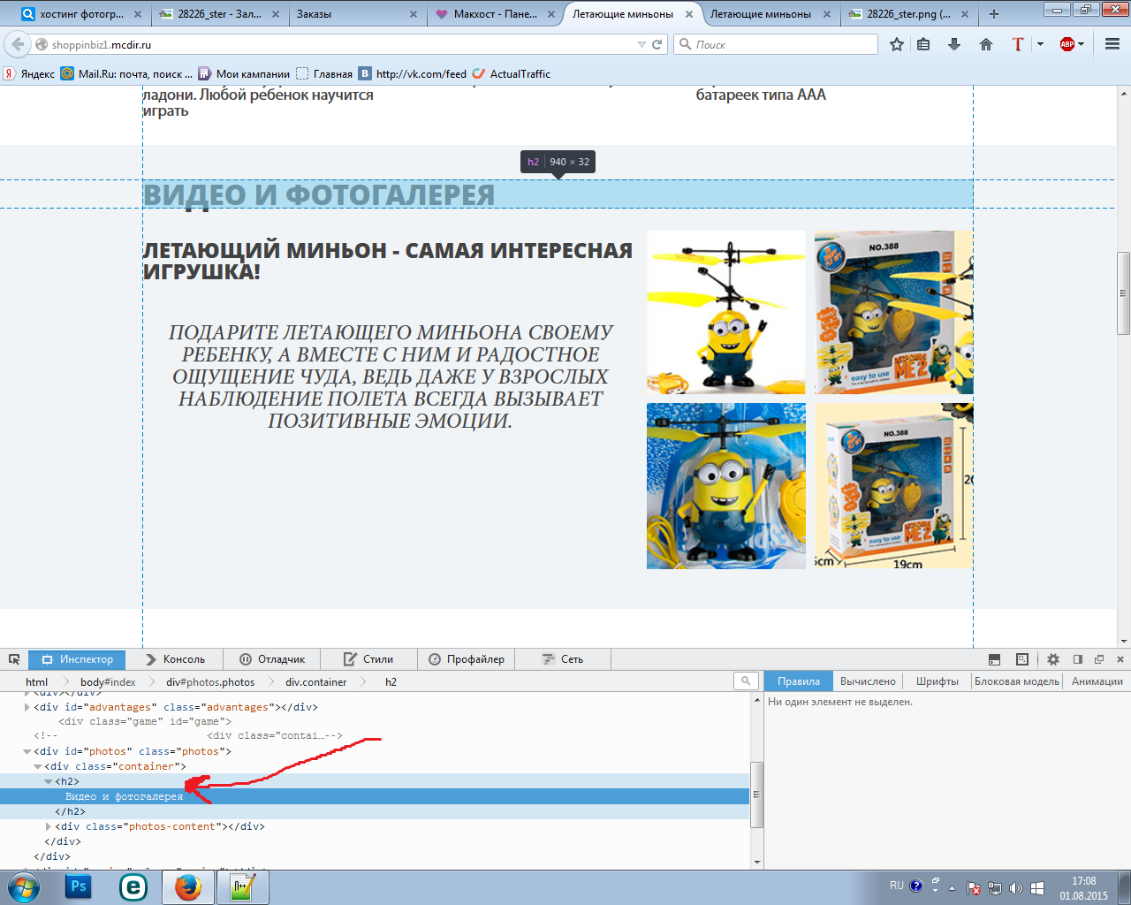Open the Инспектор devtools tab
This screenshot has width=1131, height=905.
coord(77,659)
